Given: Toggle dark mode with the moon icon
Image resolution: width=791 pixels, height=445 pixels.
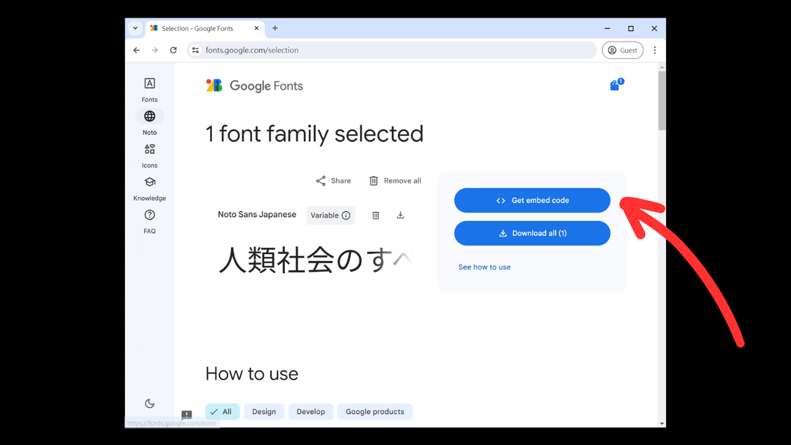Looking at the screenshot, I should tap(150, 404).
